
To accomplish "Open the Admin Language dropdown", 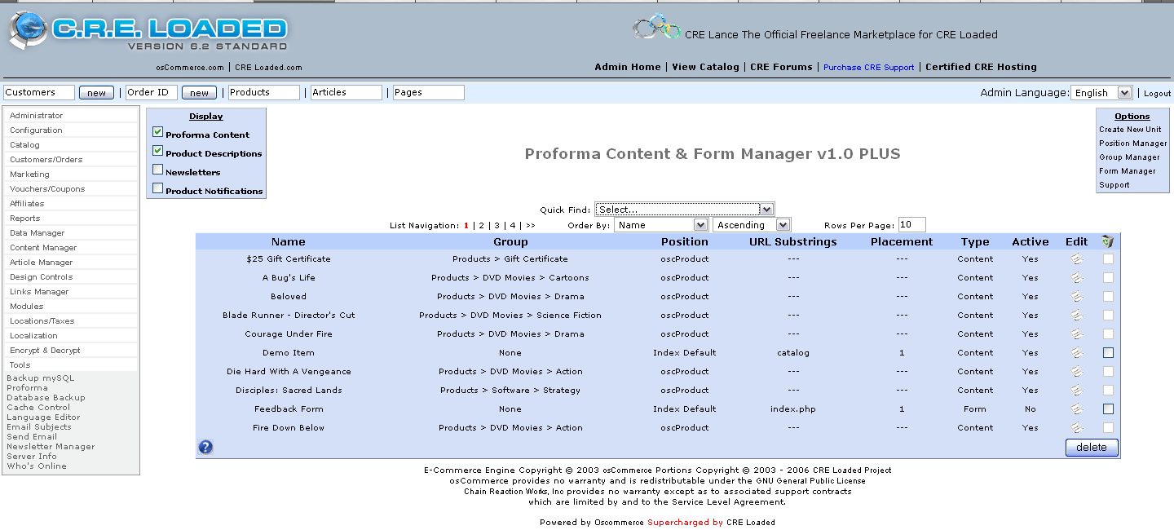I will point(1101,93).
